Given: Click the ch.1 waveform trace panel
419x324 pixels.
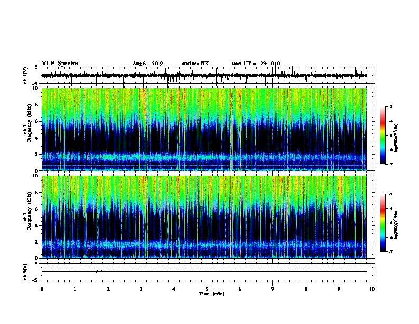Looking at the screenshot, I should 207,75.
